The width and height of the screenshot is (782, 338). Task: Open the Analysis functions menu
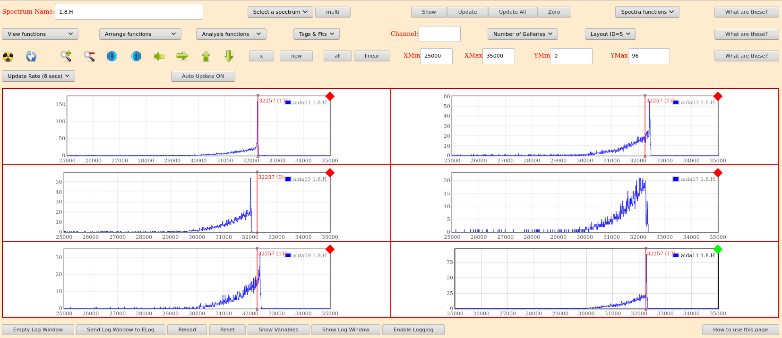point(231,34)
